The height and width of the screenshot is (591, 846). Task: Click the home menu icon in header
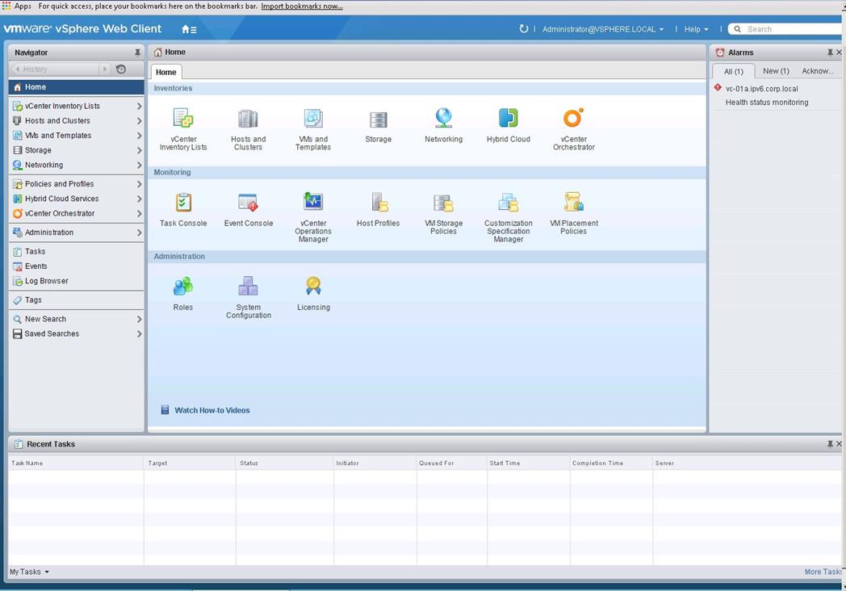pos(189,29)
